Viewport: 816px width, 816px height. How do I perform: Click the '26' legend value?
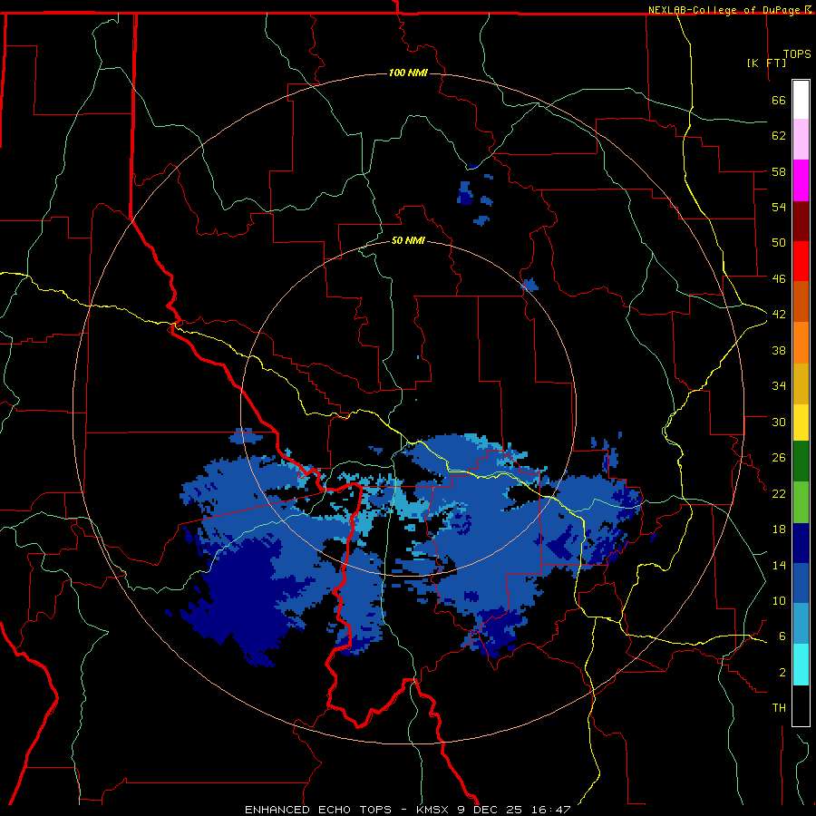[779, 458]
